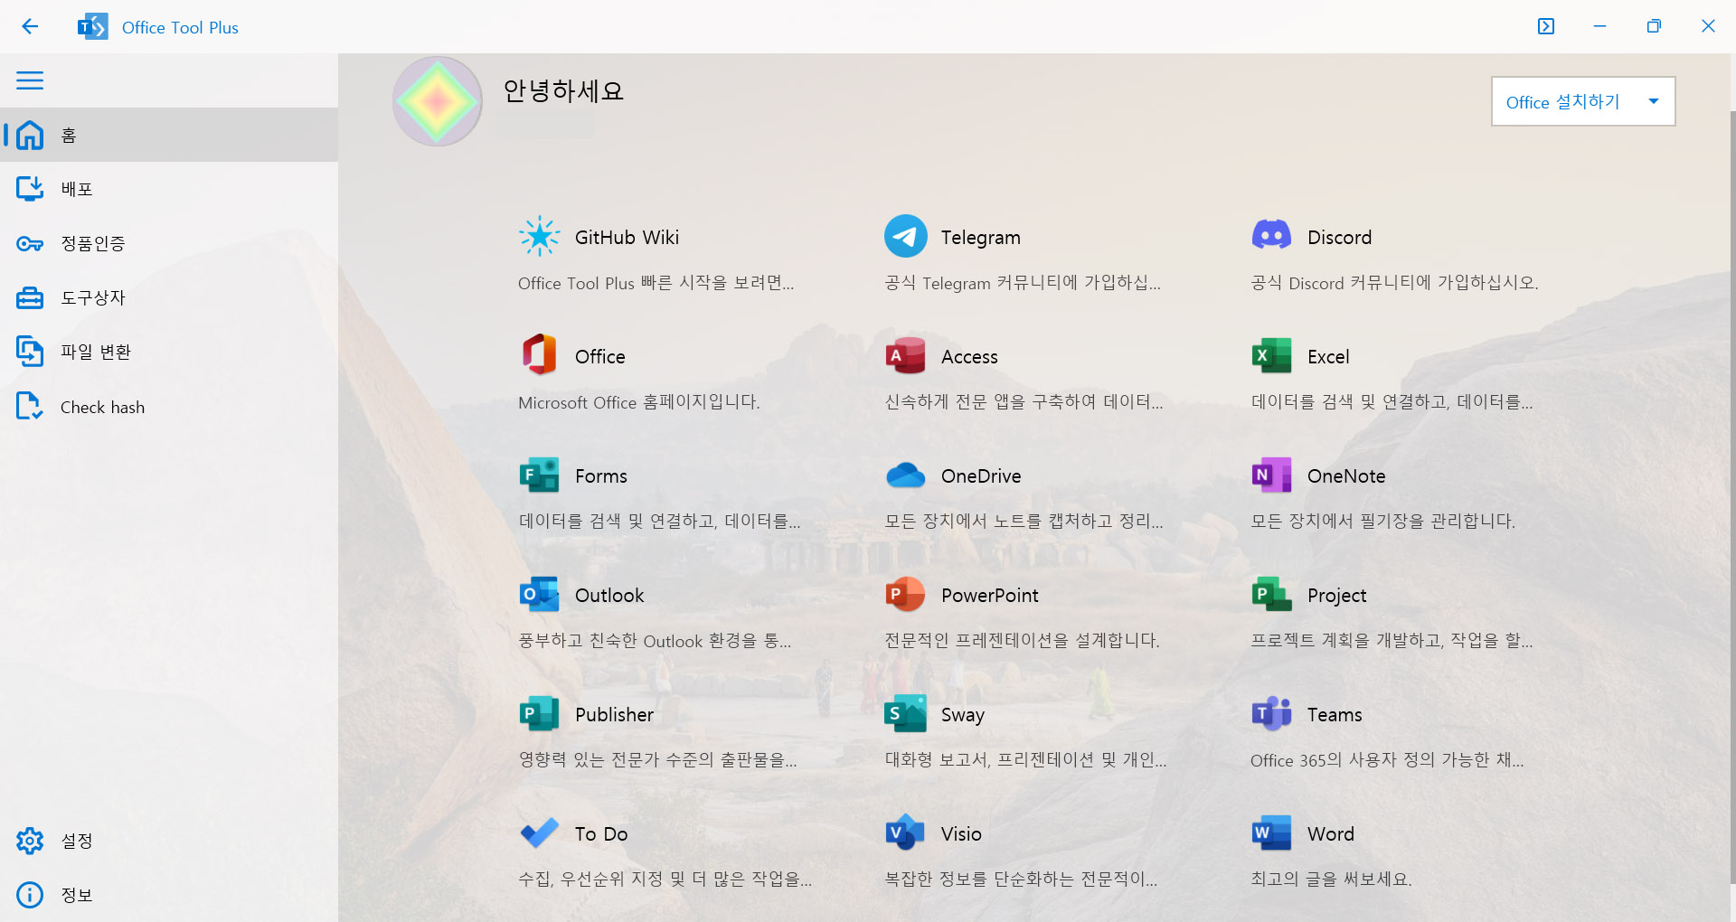Open 정보 about page

[x=169, y=895]
